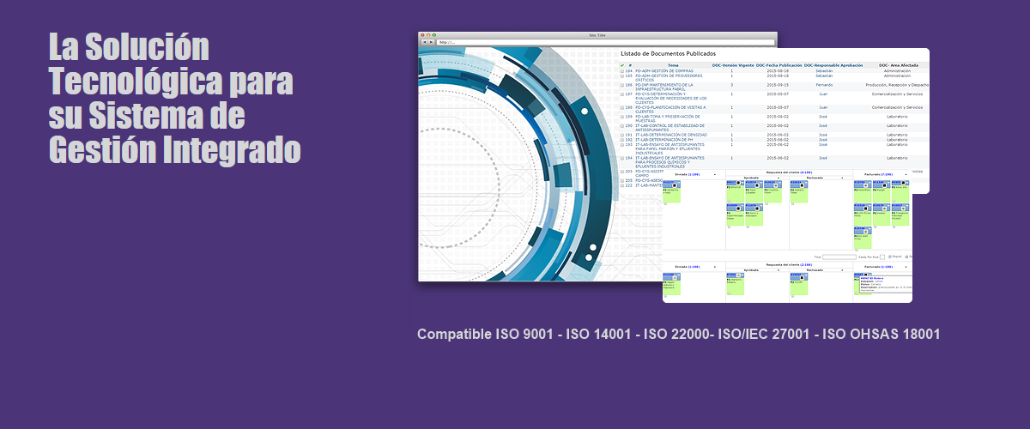Click the green checkmark in table header
The height and width of the screenshot is (429, 1030).
pyautogui.click(x=622, y=65)
